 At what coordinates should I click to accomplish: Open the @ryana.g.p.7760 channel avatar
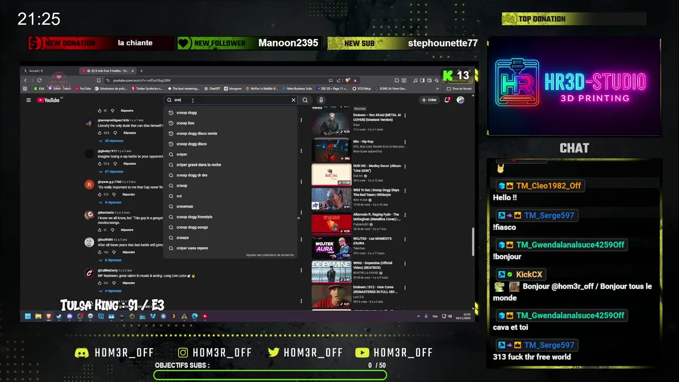click(89, 185)
